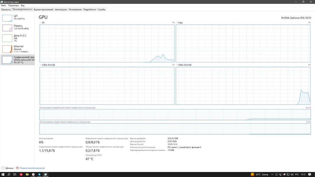This screenshot has width=315, height=177.
Task: Open the Открыть монитор ресурсов link
Action: click(x=32, y=168)
